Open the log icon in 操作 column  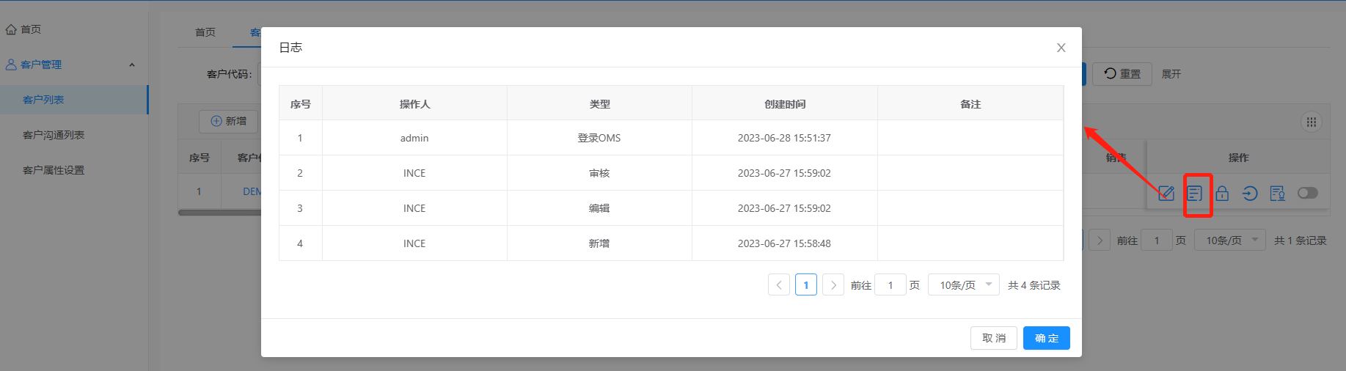[1195, 194]
